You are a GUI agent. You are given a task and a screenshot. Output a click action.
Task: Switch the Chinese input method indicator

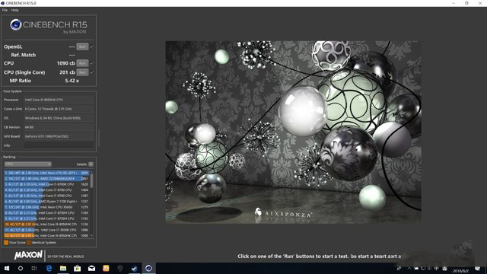436,269
